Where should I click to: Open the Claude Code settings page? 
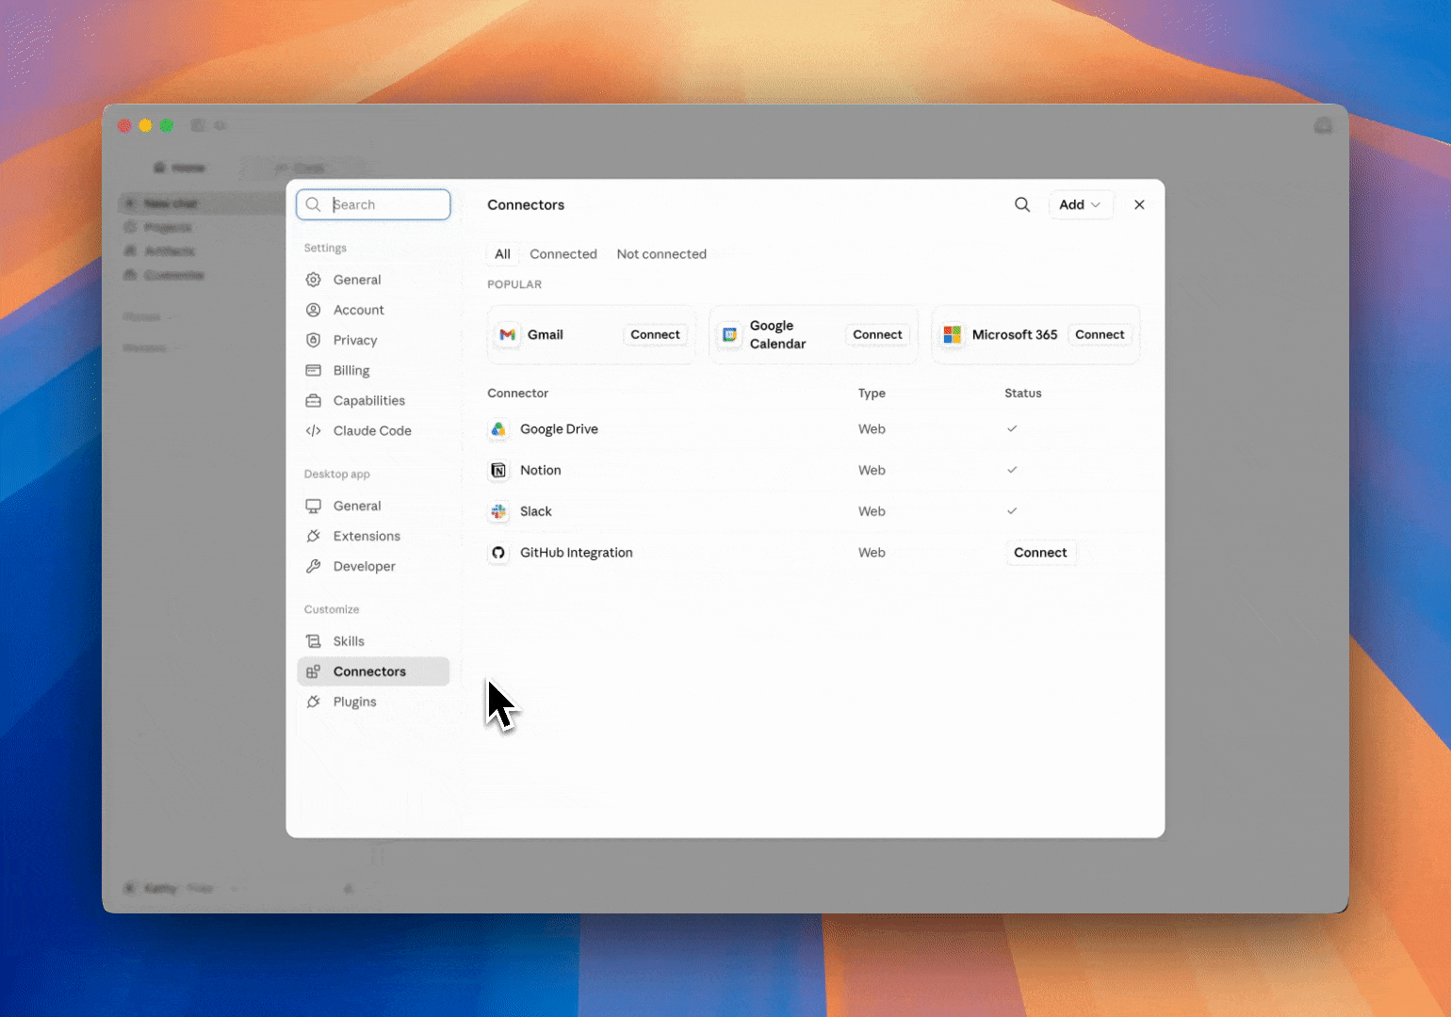click(373, 430)
